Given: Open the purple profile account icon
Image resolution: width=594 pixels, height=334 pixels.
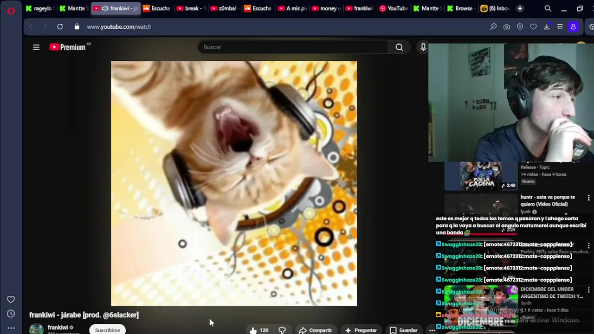Looking at the screenshot, I should (x=573, y=27).
